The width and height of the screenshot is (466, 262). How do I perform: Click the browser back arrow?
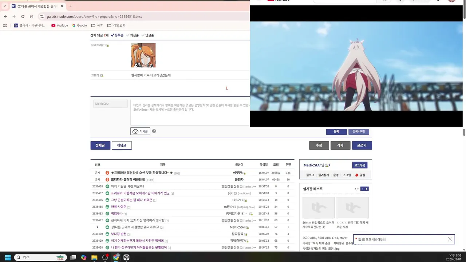[x=5, y=16]
